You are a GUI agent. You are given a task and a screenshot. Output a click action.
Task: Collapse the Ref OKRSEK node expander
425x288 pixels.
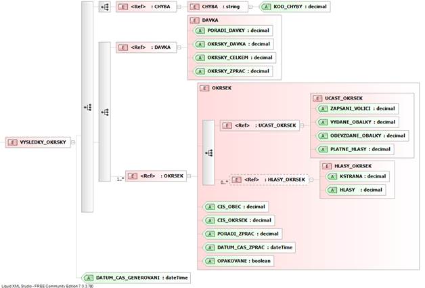tap(189, 176)
